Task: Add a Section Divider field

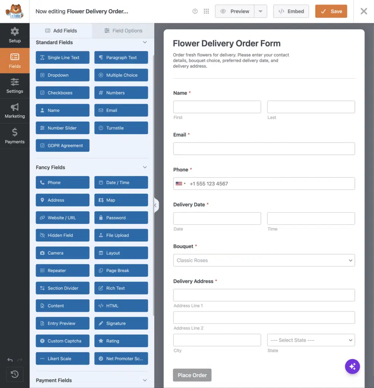Action: click(x=63, y=288)
